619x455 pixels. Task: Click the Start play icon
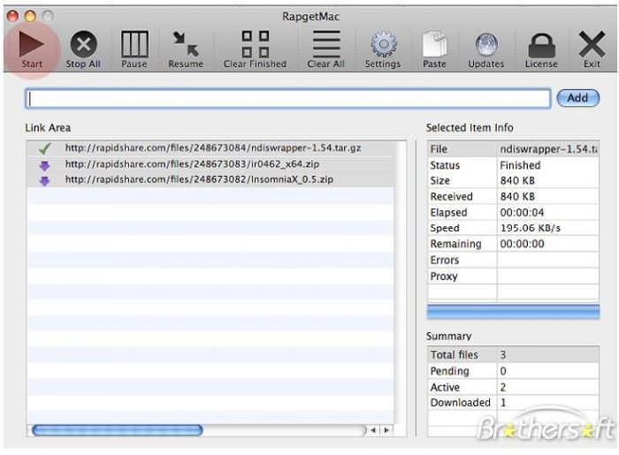[31, 44]
